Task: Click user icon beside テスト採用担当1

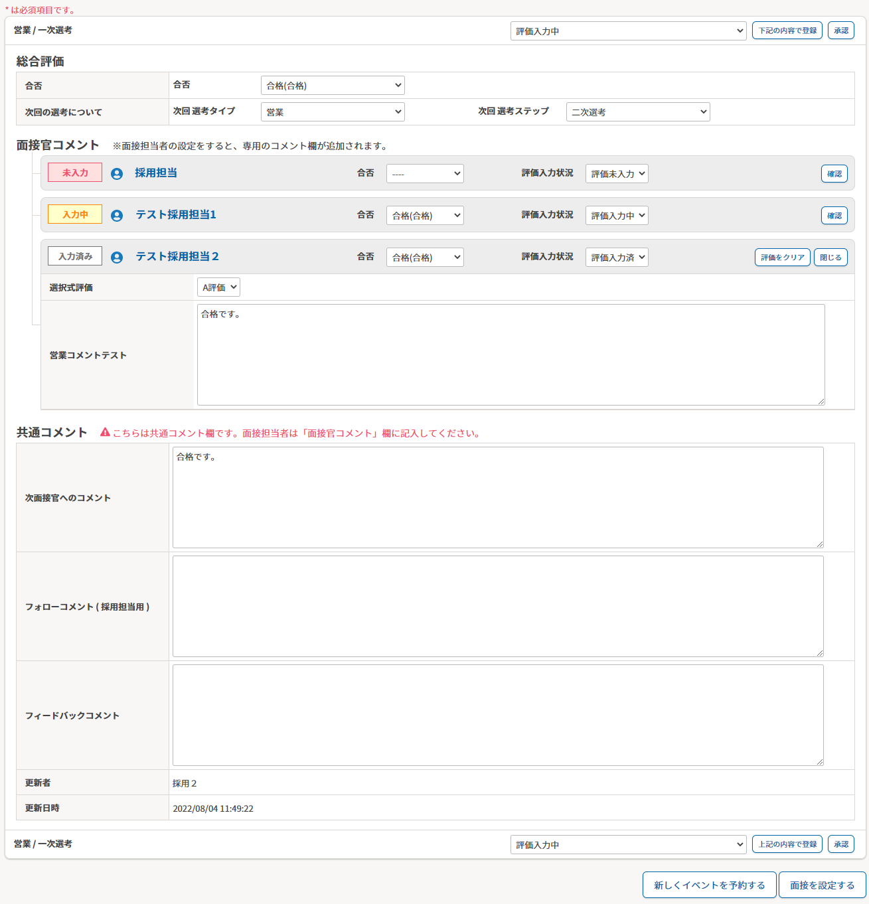Action: tap(117, 216)
